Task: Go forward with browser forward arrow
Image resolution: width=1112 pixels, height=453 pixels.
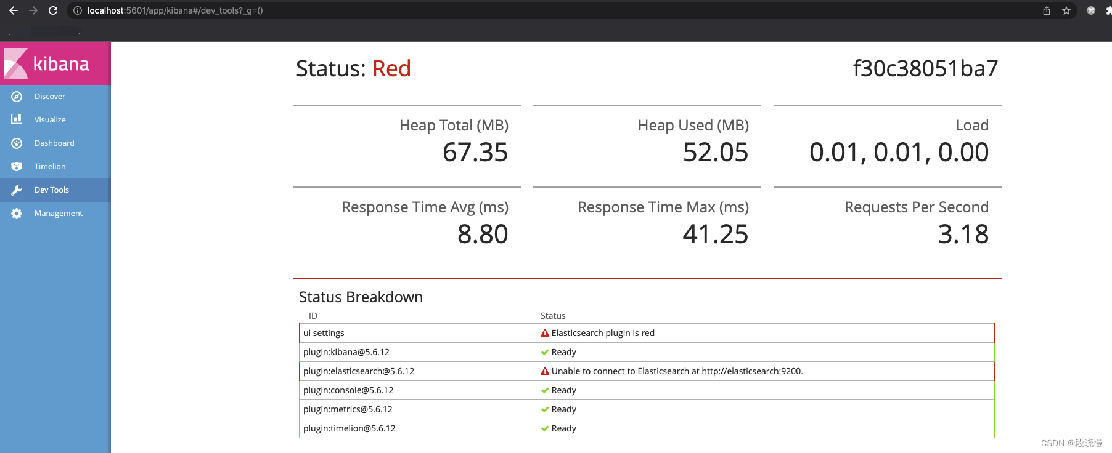Action: pyautogui.click(x=33, y=10)
